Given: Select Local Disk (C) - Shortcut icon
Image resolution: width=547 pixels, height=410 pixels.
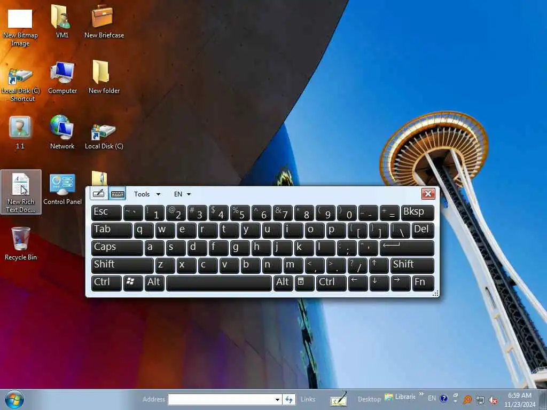Looking at the screenshot, I should [20, 84].
